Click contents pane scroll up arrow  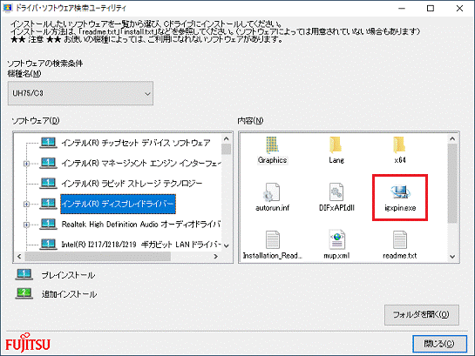pyautogui.click(x=452, y=138)
